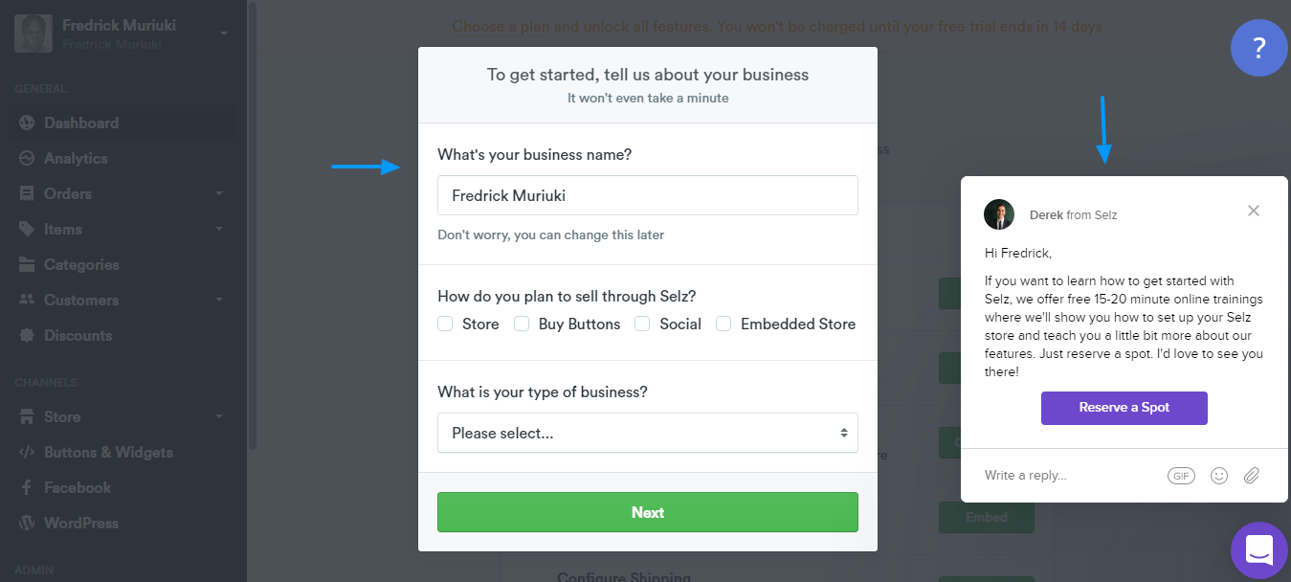This screenshot has height=582, width=1291.
Task: Click the business name input field
Action: pos(648,195)
